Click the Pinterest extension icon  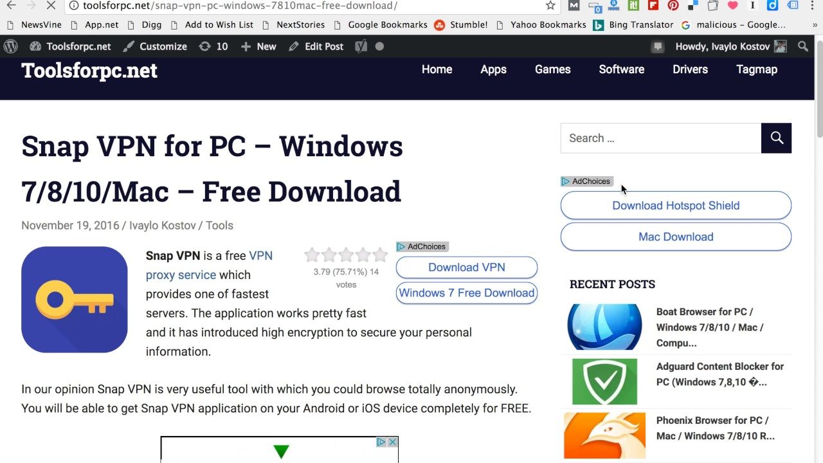tap(673, 6)
